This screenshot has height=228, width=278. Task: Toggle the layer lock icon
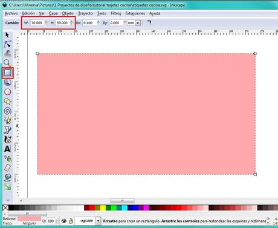pos(71,221)
